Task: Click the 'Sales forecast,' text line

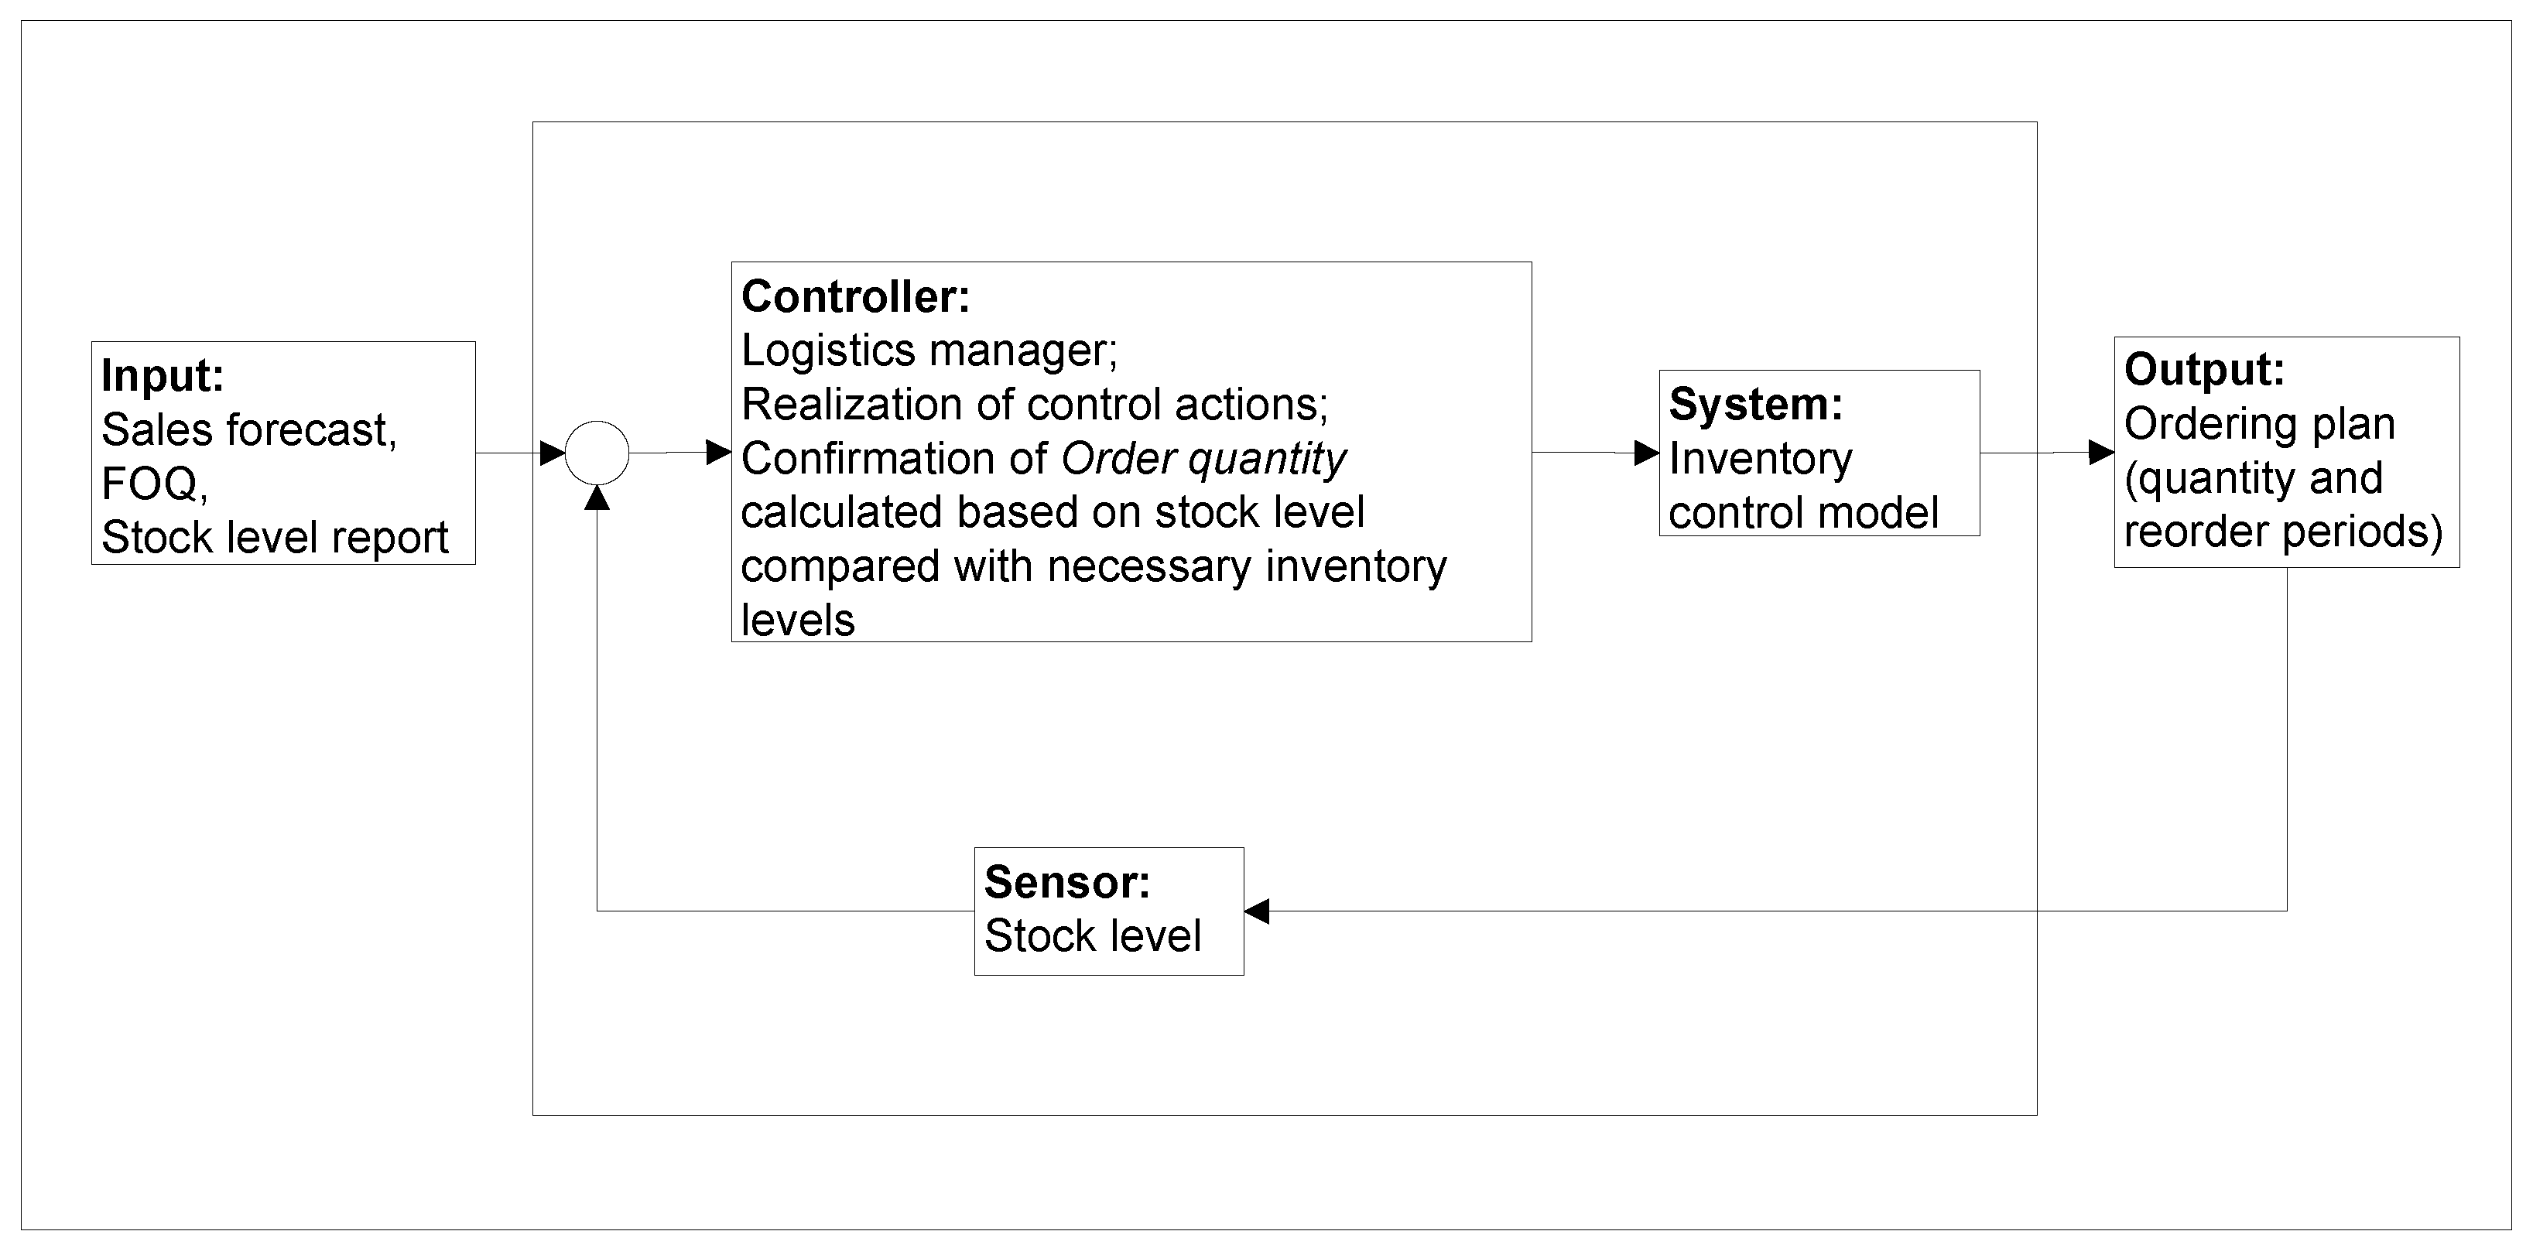Action: coord(248,429)
